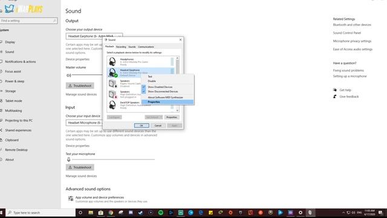Open Shared experiences settings
The width and height of the screenshot is (387, 218).
pyautogui.click(x=18, y=130)
